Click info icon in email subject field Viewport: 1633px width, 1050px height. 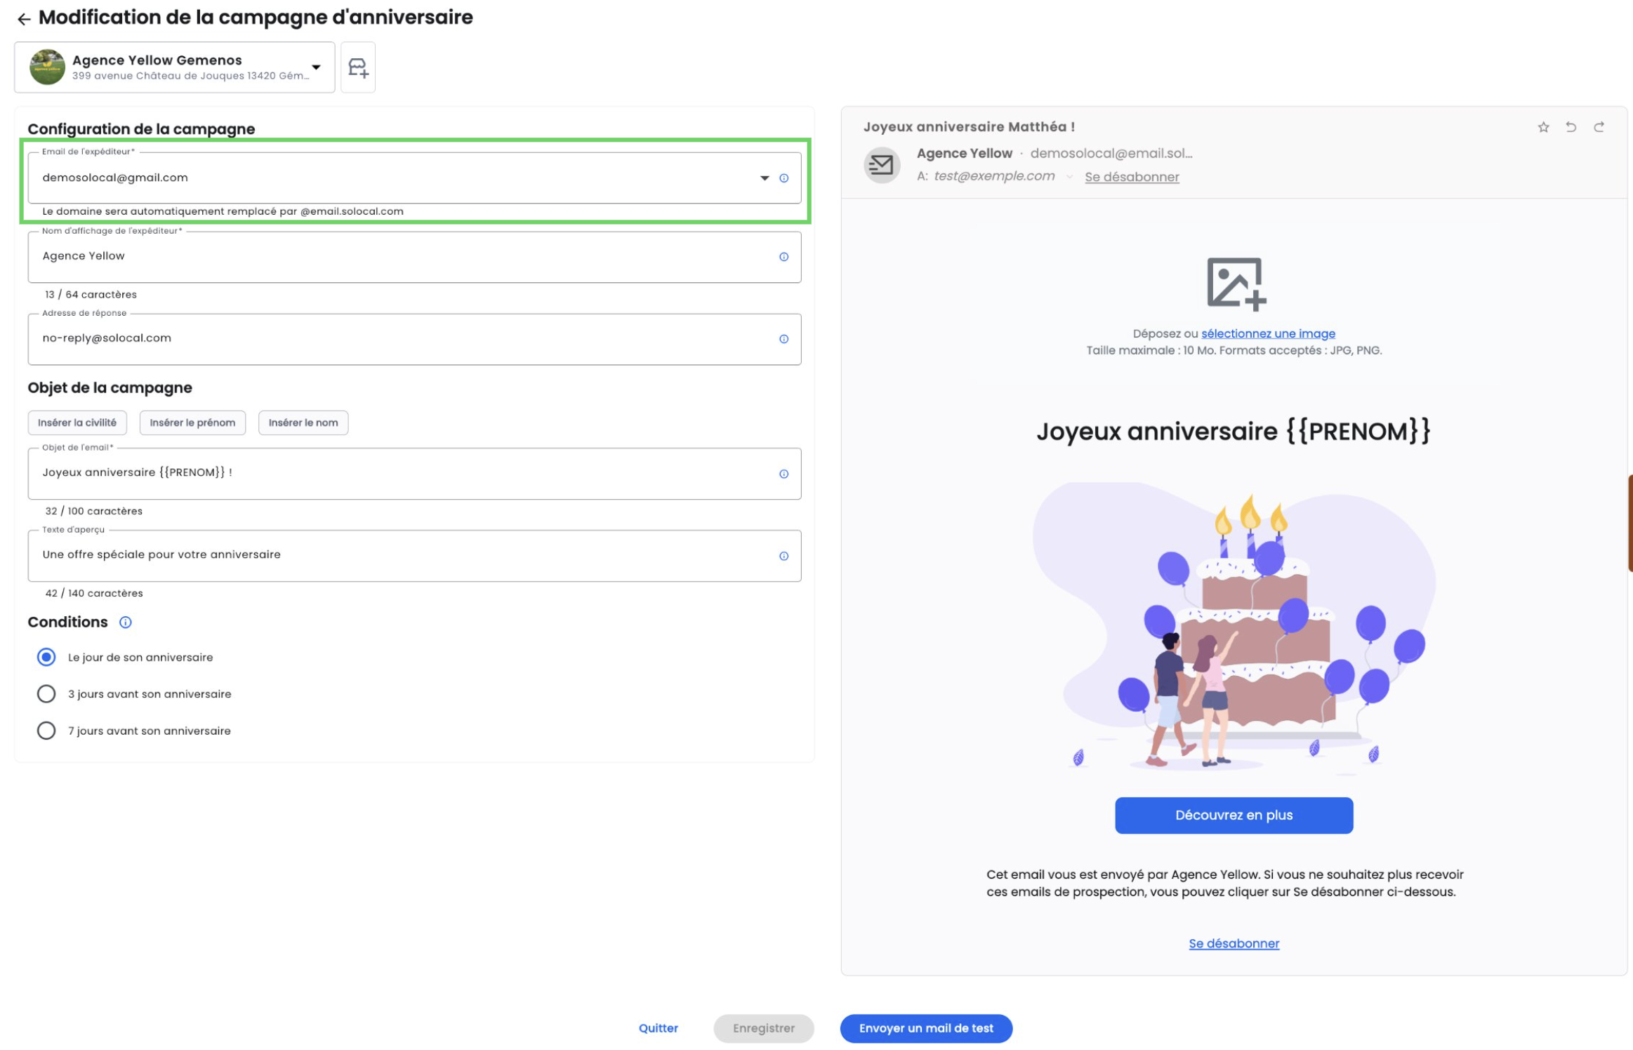coord(784,474)
